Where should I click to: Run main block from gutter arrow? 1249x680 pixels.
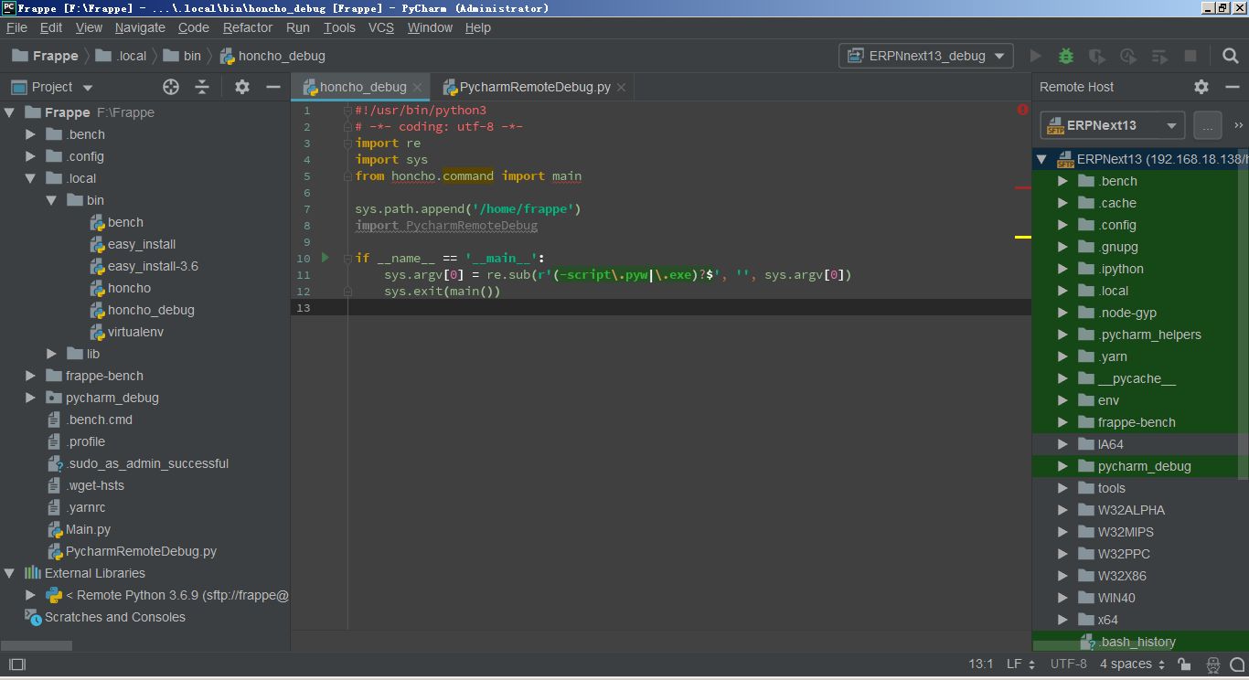[325, 258]
